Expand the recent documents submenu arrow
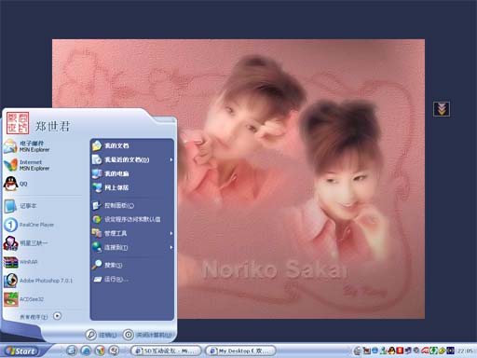This screenshot has height=358, width=477. tap(171, 159)
